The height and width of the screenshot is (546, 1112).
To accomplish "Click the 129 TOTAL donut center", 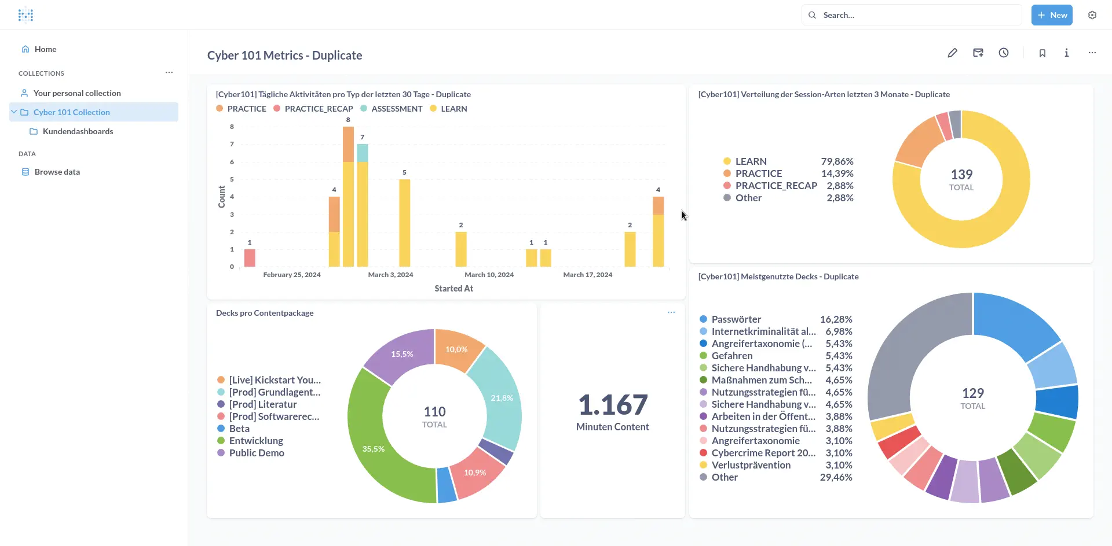I will click(x=973, y=399).
